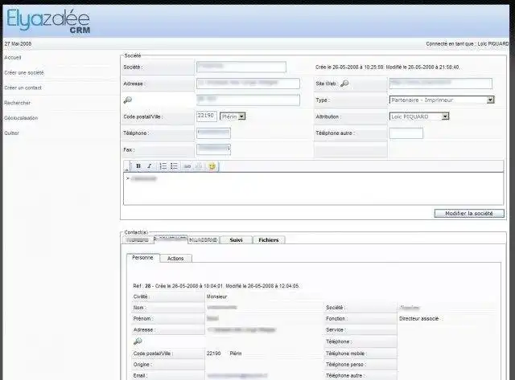Click the 'Connecté en tant que' user text

[x=467, y=43]
